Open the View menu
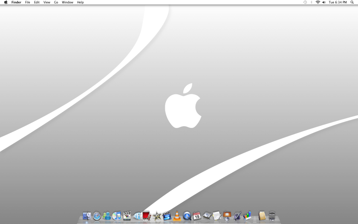The width and height of the screenshot is (358, 224). click(47, 2)
